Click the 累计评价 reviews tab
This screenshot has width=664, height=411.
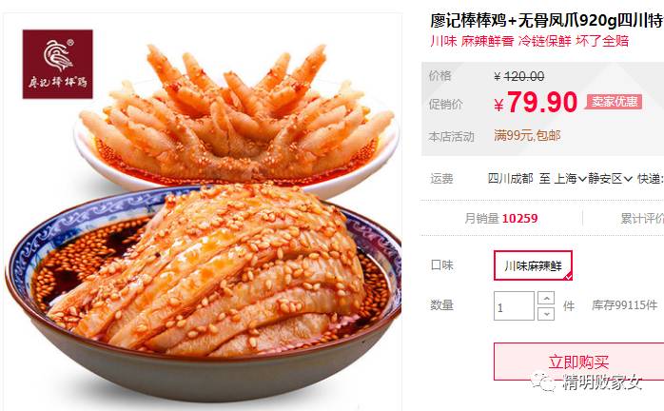tap(642, 219)
